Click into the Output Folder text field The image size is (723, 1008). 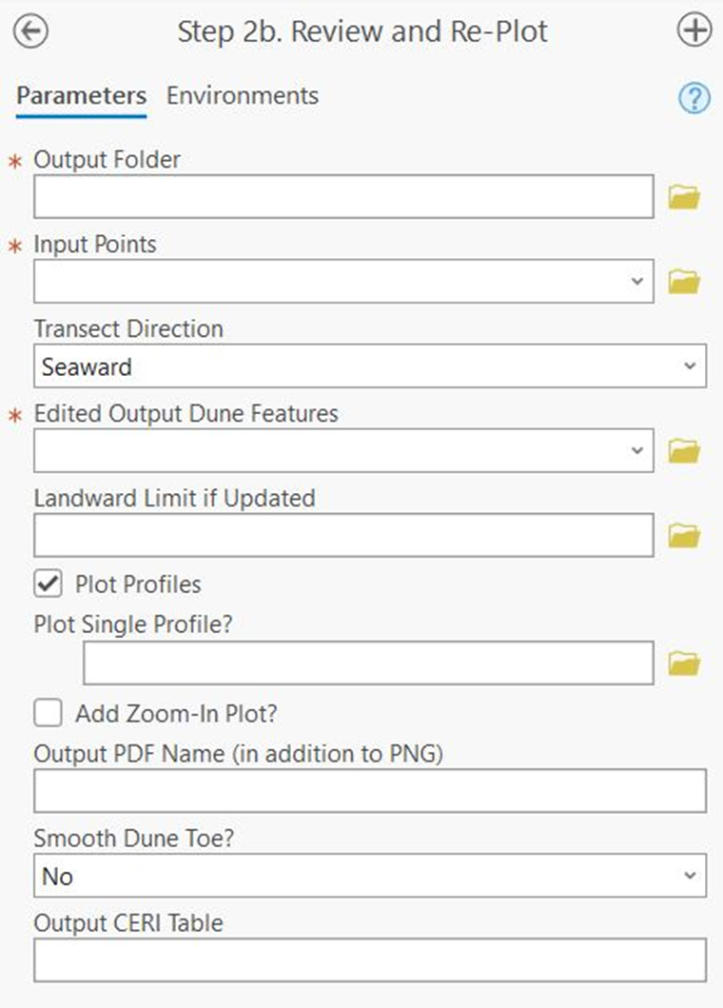[343, 196]
